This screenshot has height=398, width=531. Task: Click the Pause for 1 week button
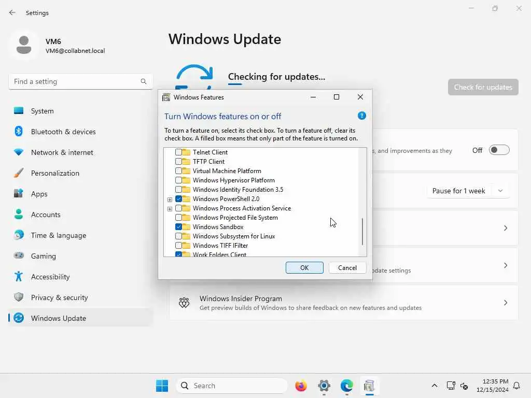tap(458, 191)
